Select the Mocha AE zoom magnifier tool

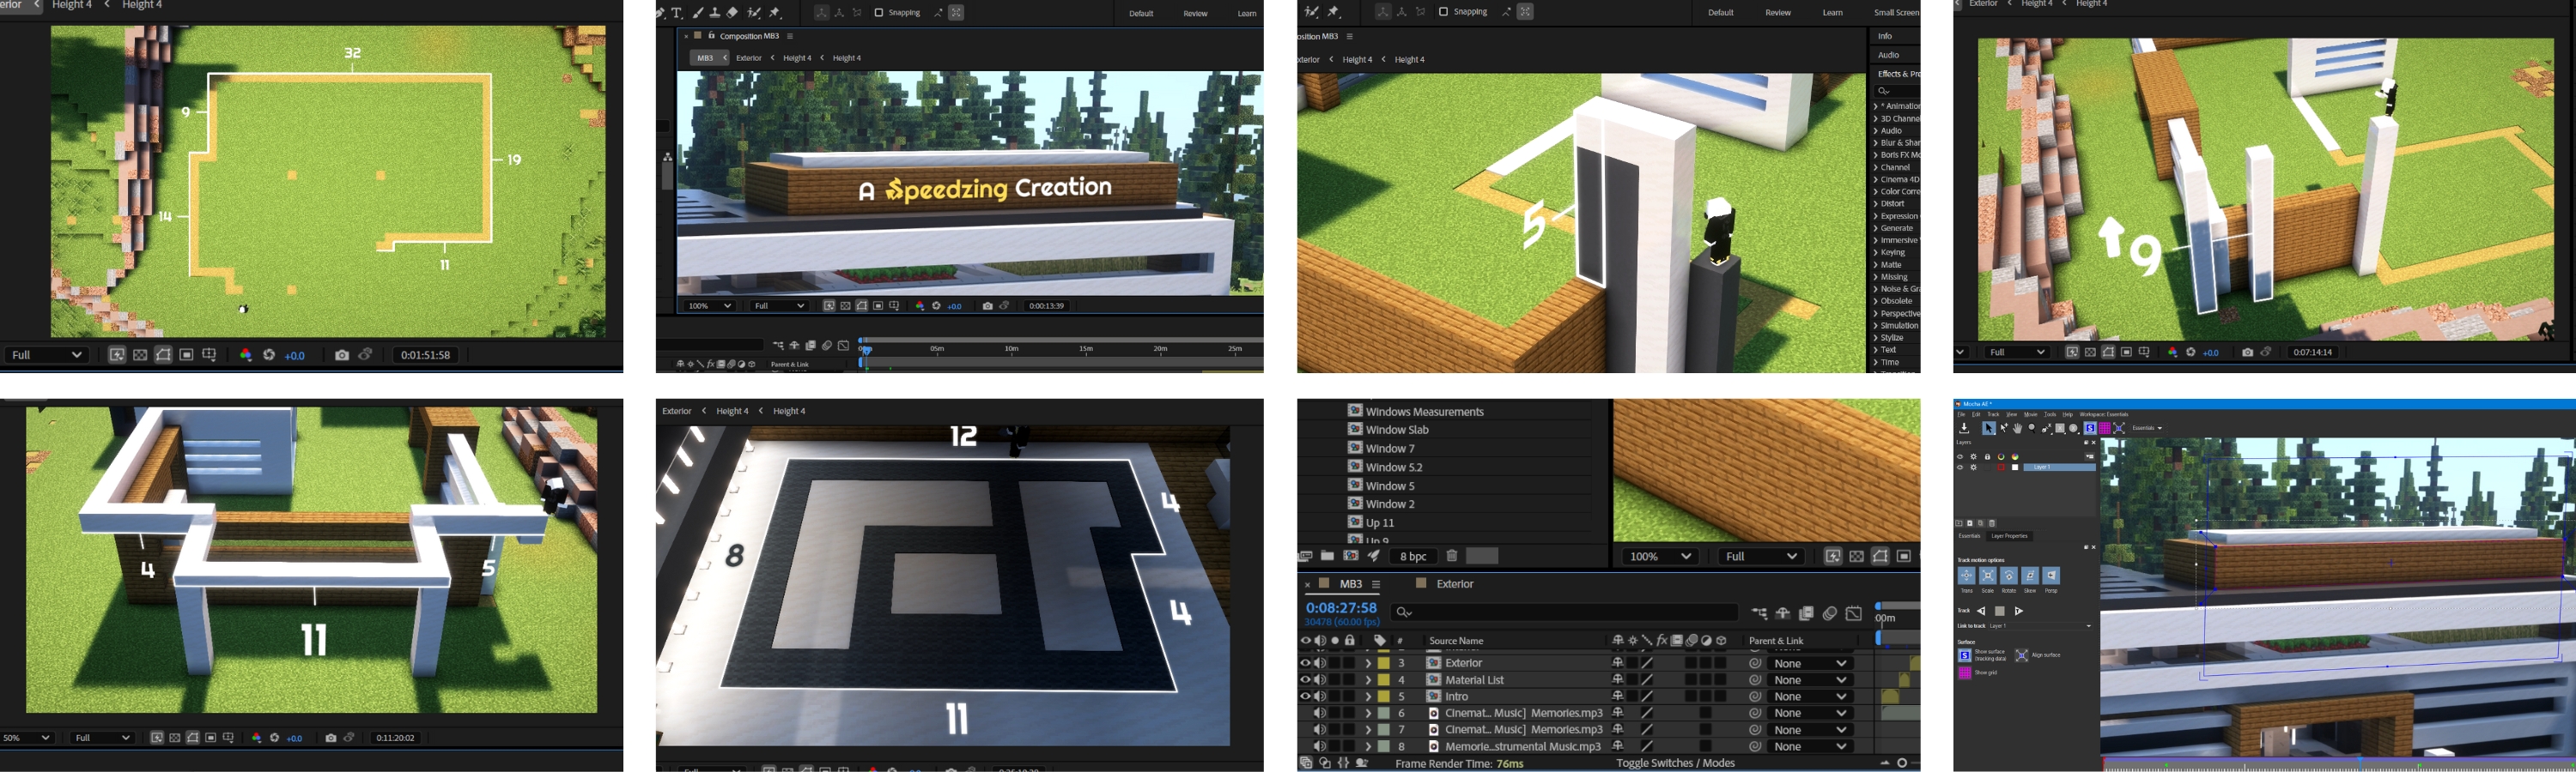(2032, 428)
